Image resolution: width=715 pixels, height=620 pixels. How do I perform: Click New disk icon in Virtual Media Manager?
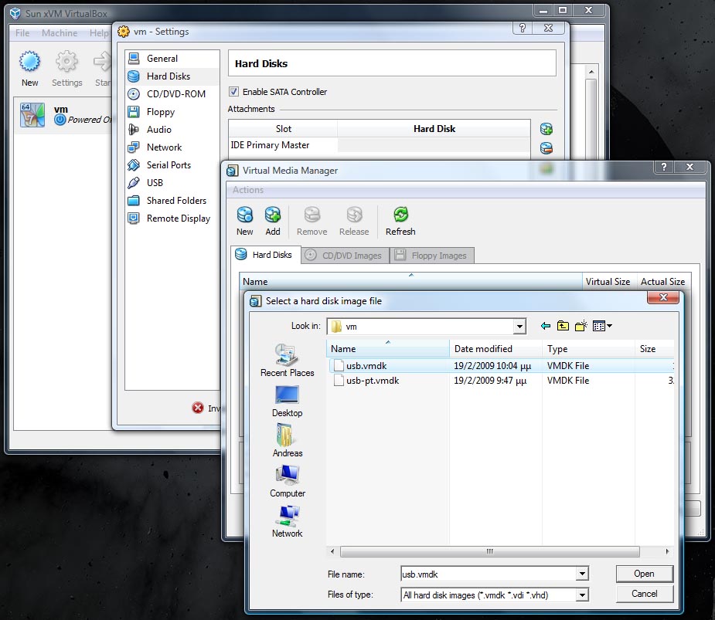click(245, 215)
